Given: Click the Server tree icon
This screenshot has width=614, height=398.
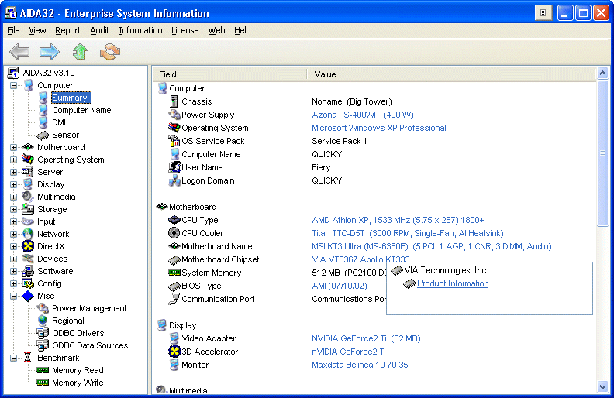Looking at the screenshot, I should (28, 172).
